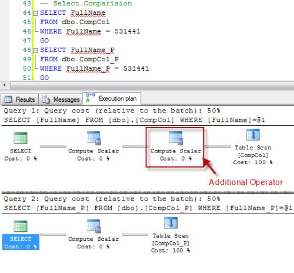Click 'dbo.CompCol_P' on line 49
Screen dimensions: 294x273
[x=90, y=59]
